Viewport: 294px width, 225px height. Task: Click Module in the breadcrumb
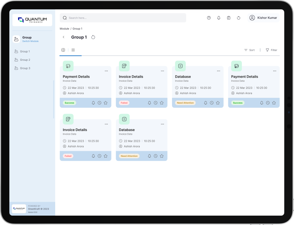64,28
